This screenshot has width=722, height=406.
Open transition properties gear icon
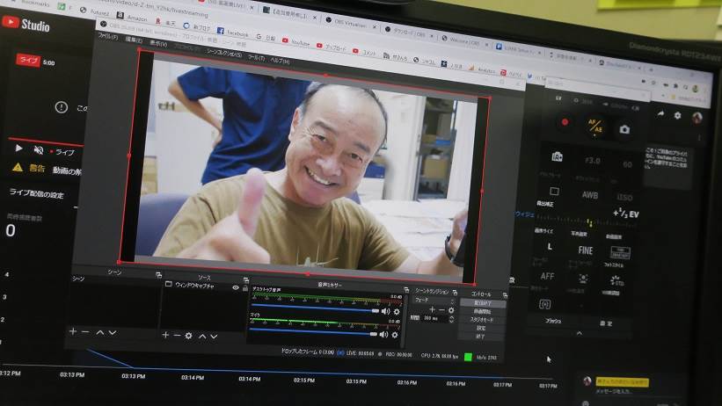[x=451, y=311]
